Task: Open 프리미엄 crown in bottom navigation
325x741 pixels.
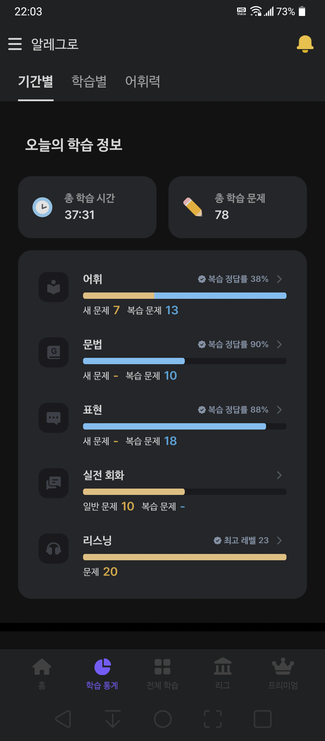Action: point(283,674)
